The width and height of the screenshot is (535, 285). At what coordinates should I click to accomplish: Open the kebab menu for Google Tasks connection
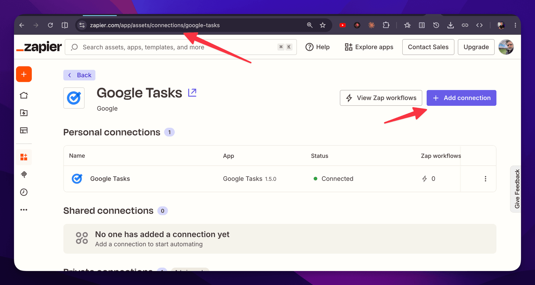[486, 179]
